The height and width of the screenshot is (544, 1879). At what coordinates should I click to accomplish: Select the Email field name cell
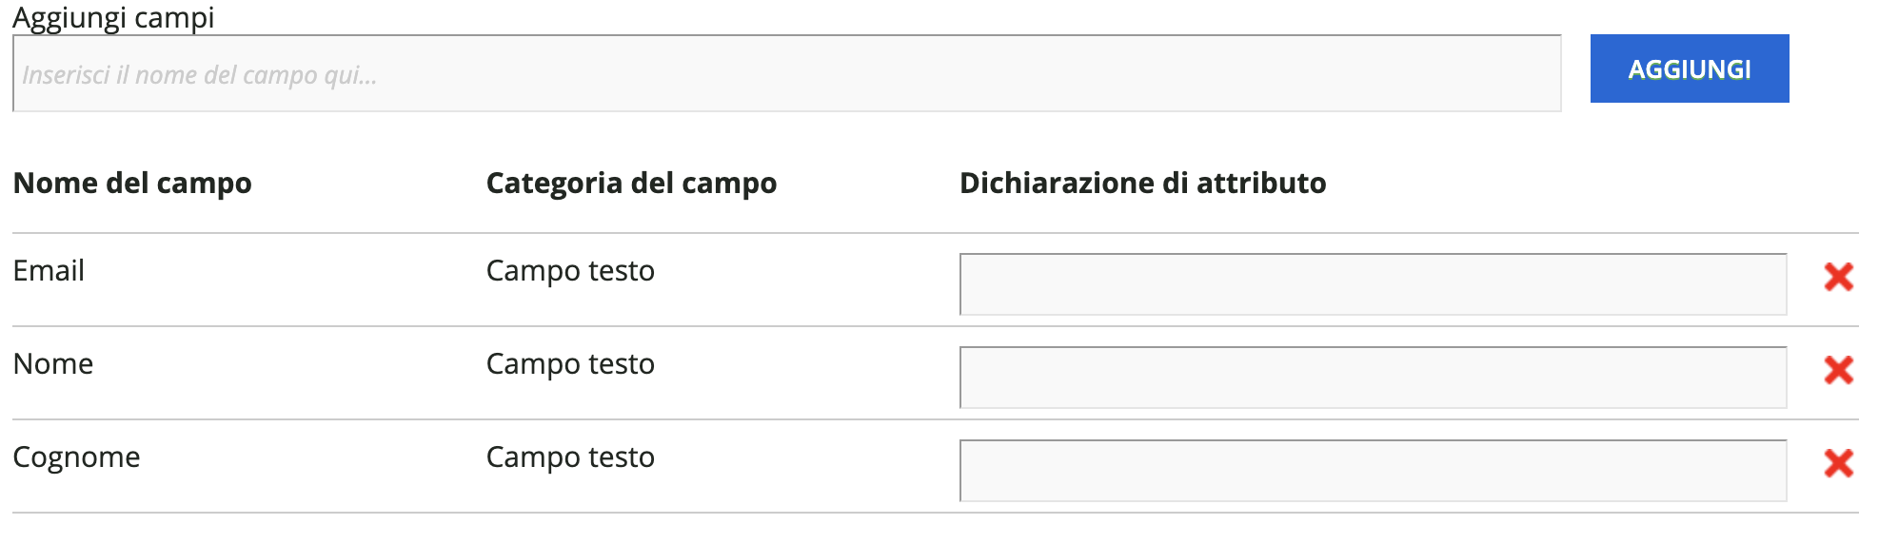(49, 271)
